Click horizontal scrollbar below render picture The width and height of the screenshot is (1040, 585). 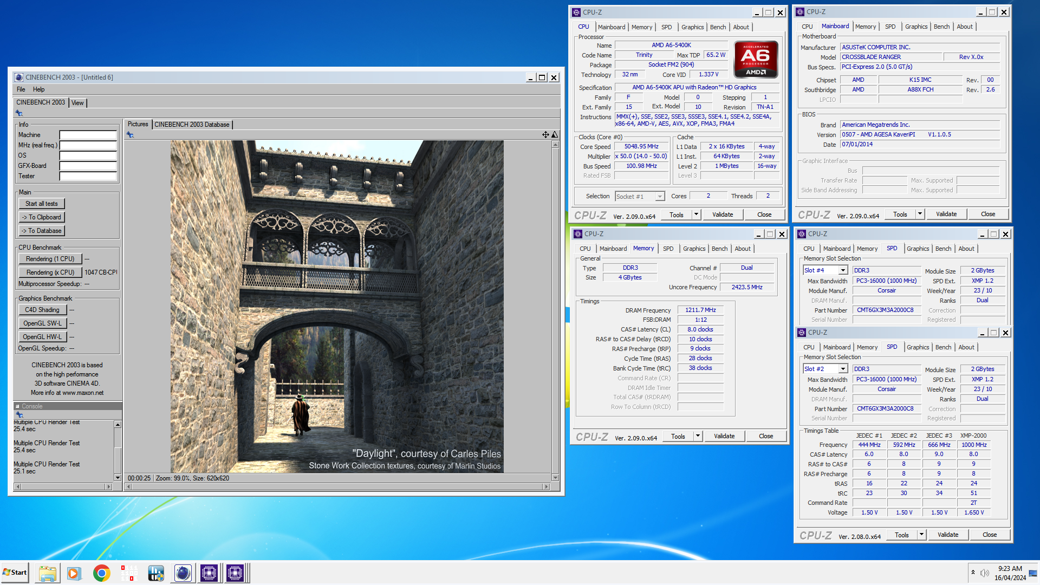[337, 486]
